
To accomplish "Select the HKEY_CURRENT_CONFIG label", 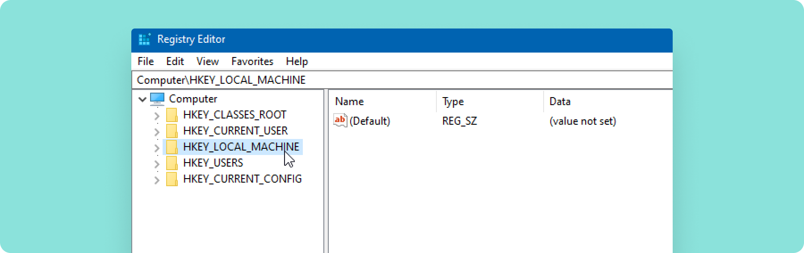I will click(x=243, y=179).
